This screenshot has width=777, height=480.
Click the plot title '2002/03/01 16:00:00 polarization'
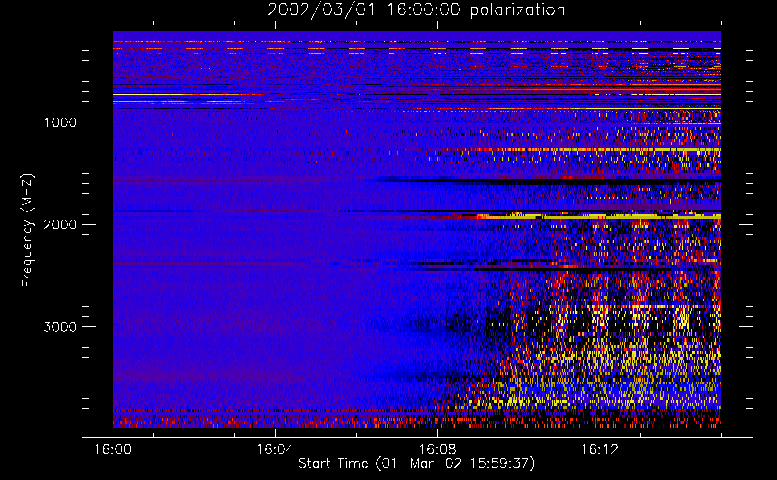tap(416, 10)
